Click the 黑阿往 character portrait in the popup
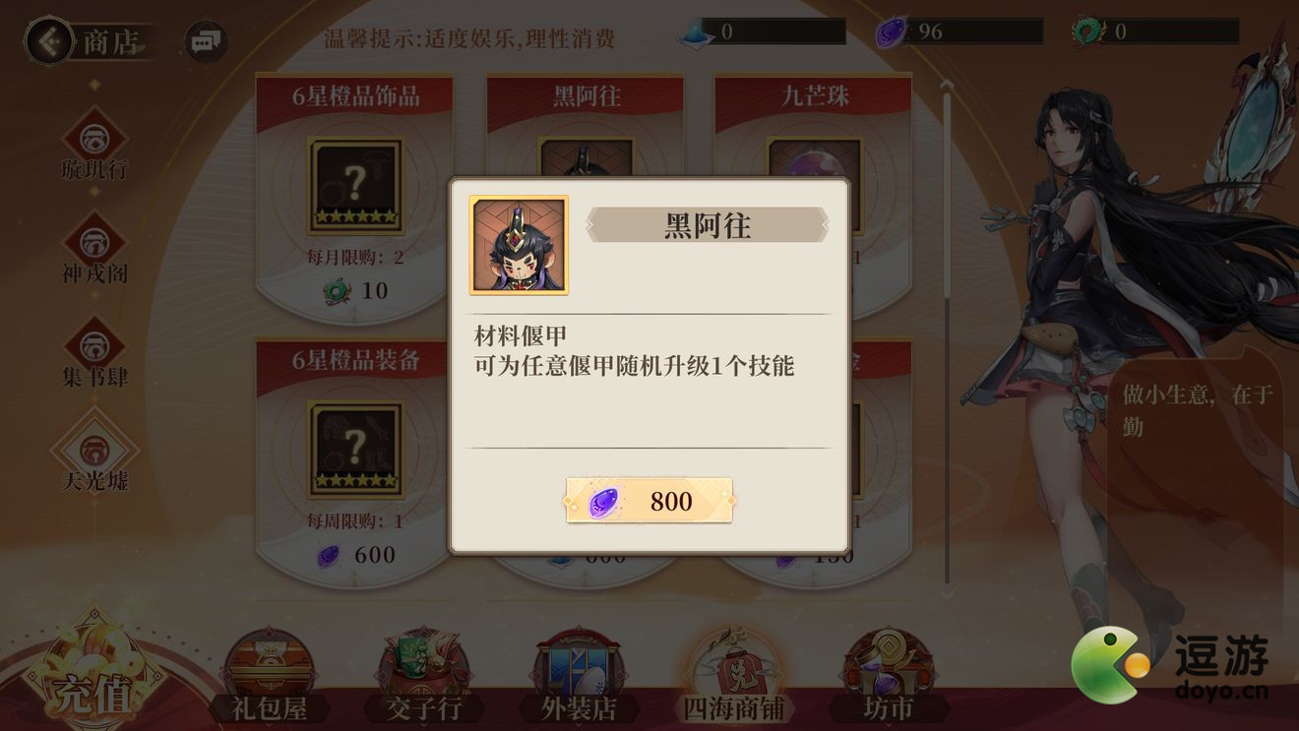 tap(519, 245)
